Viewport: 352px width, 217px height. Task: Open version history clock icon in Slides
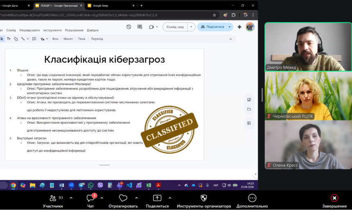click(x=129, y=27)
